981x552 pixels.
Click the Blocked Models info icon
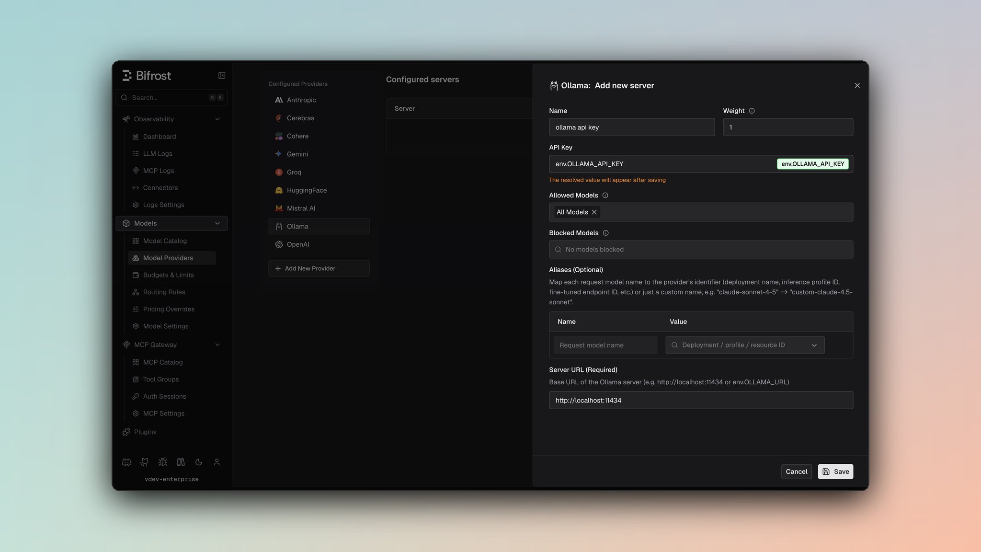[x=605, y=233]
